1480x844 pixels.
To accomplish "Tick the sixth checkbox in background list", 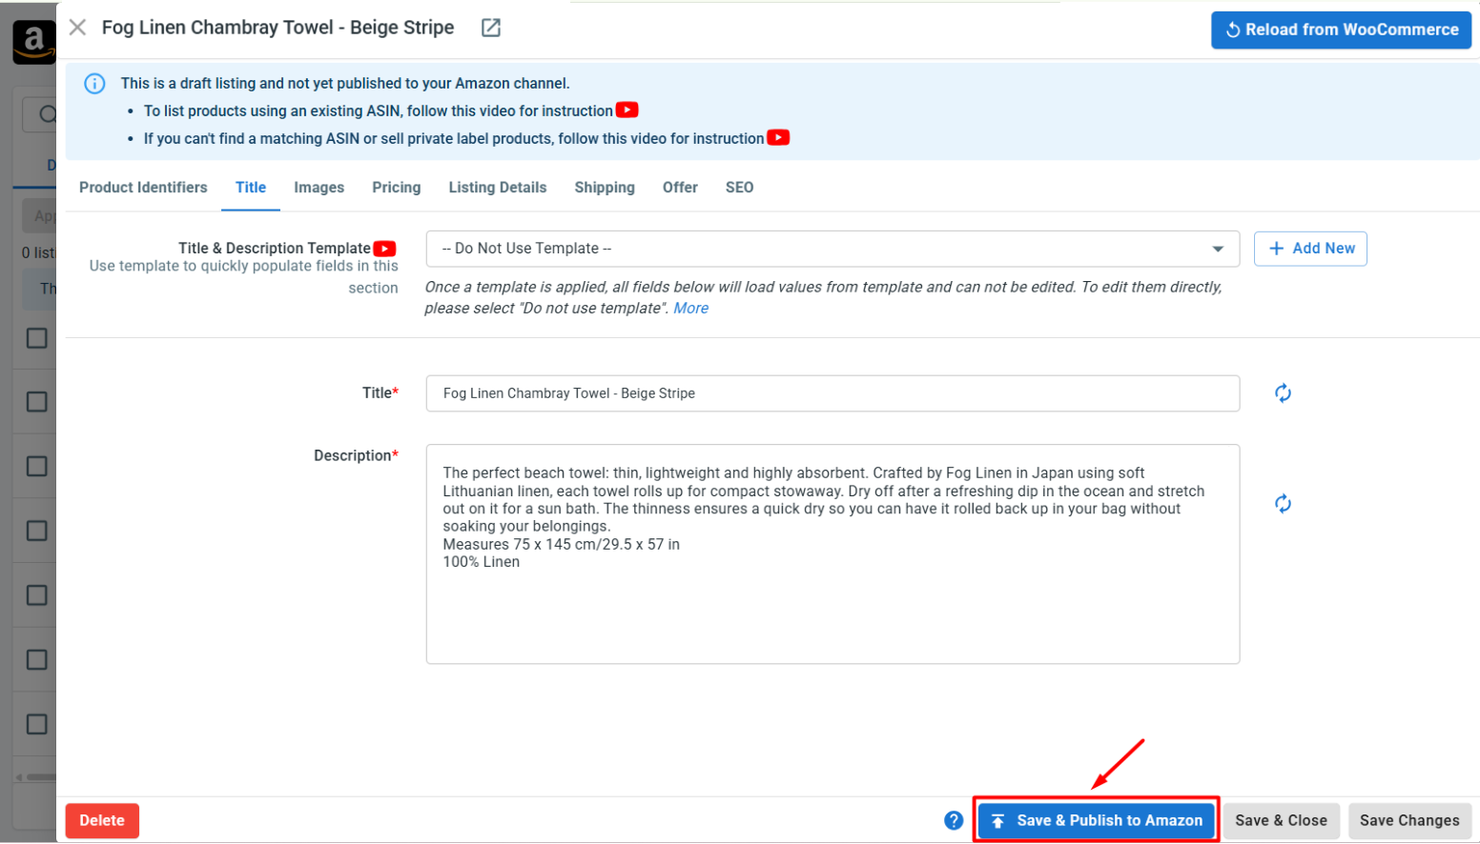I will click(37, 660).
